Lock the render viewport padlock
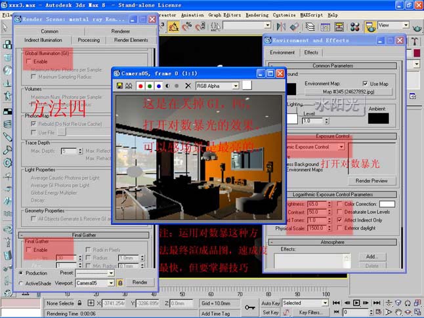 [120, 283]
